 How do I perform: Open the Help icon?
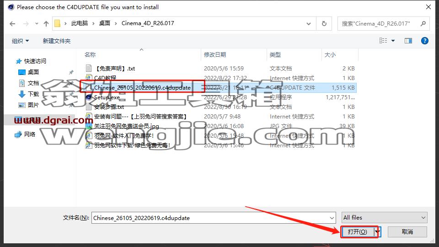point(425,41)
